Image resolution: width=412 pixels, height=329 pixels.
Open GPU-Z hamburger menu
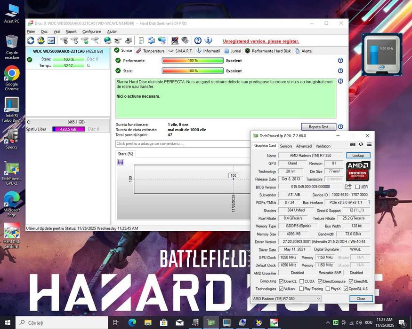[369, 144]
